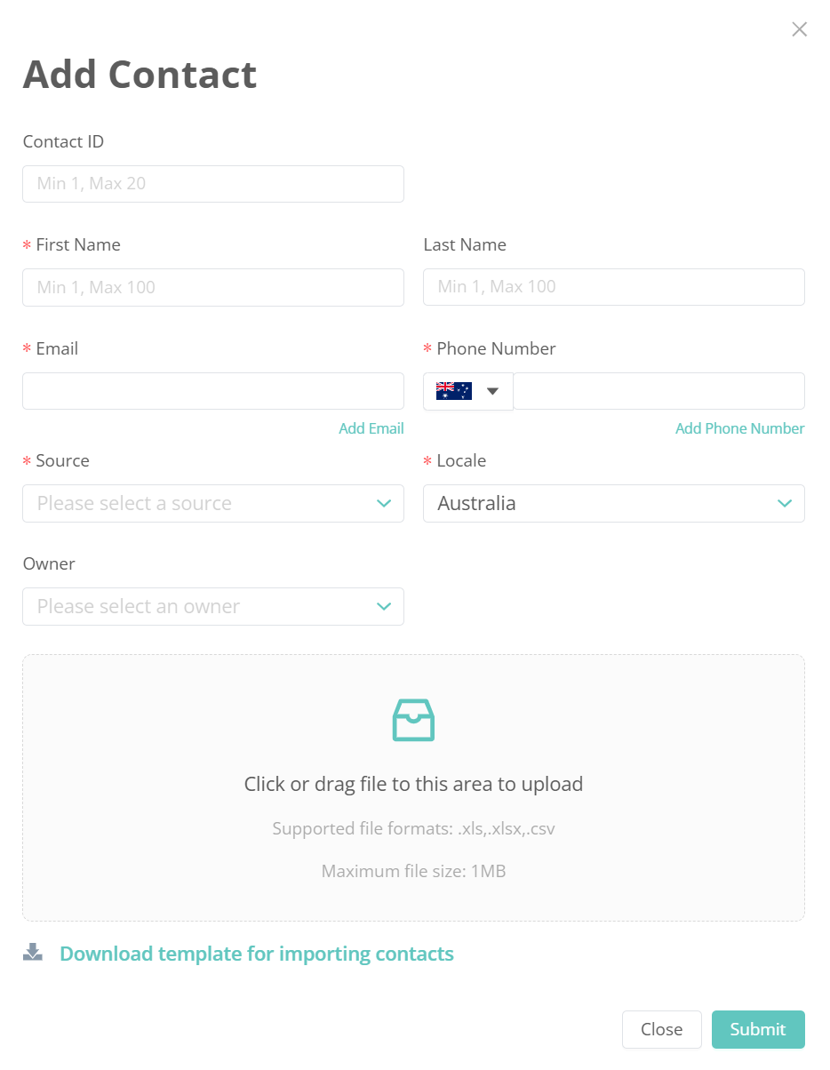Download template for importing contacts
The width and height of the screenshot is (830, 1070).
point(256,954)
